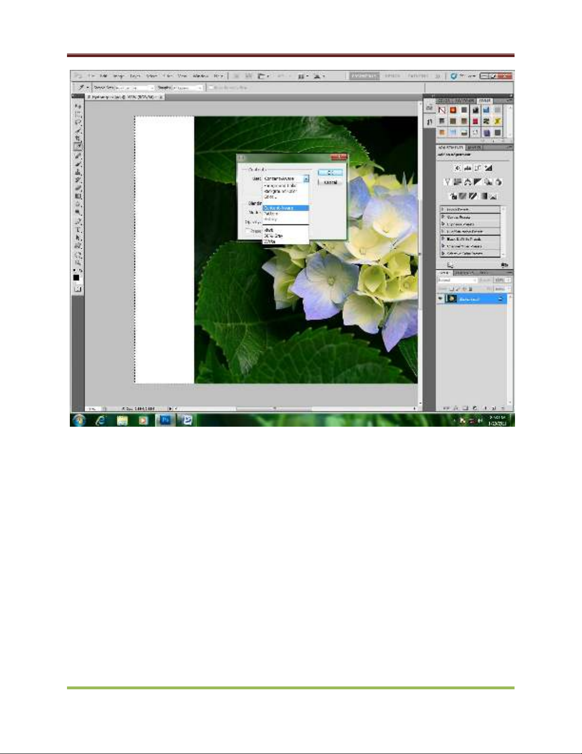Add a Levels adjustment
The image size is (582, 754).
(x=468, y=168)
